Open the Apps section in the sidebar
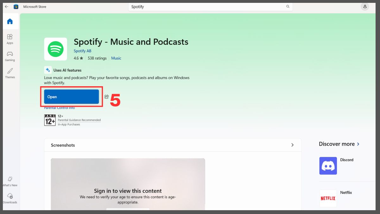The width and height of the screenshot is (380, 214). pyautogui.click(x=10, y=39)
